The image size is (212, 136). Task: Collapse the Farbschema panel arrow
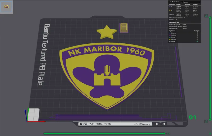point(170,2)
